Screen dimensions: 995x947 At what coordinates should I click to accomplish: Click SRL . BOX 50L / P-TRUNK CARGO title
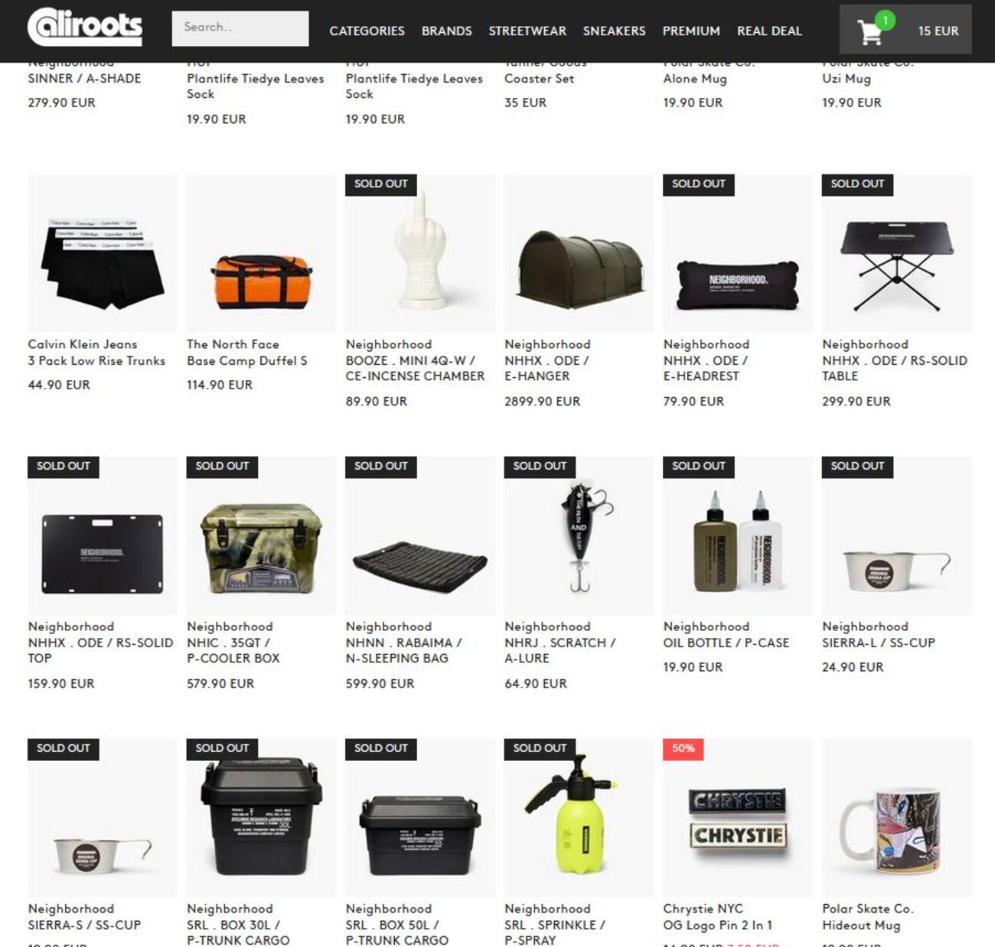click(x=397, y=932)
